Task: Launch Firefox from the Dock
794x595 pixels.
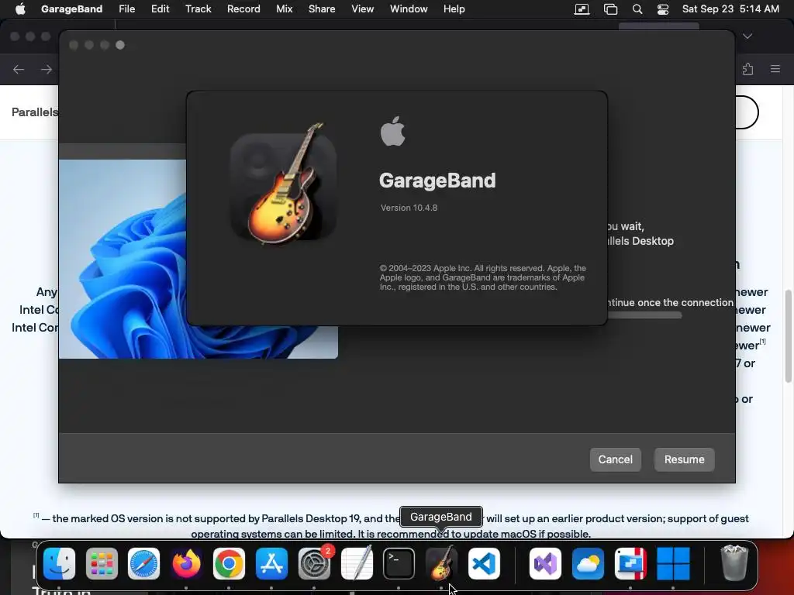Action: click(x=186, y=564)
